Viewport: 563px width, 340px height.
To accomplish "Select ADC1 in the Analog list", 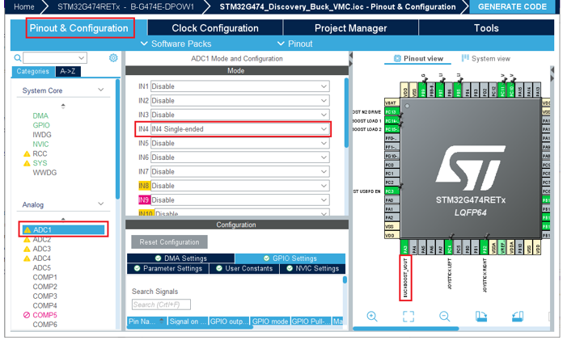I will tap(64, 230).
